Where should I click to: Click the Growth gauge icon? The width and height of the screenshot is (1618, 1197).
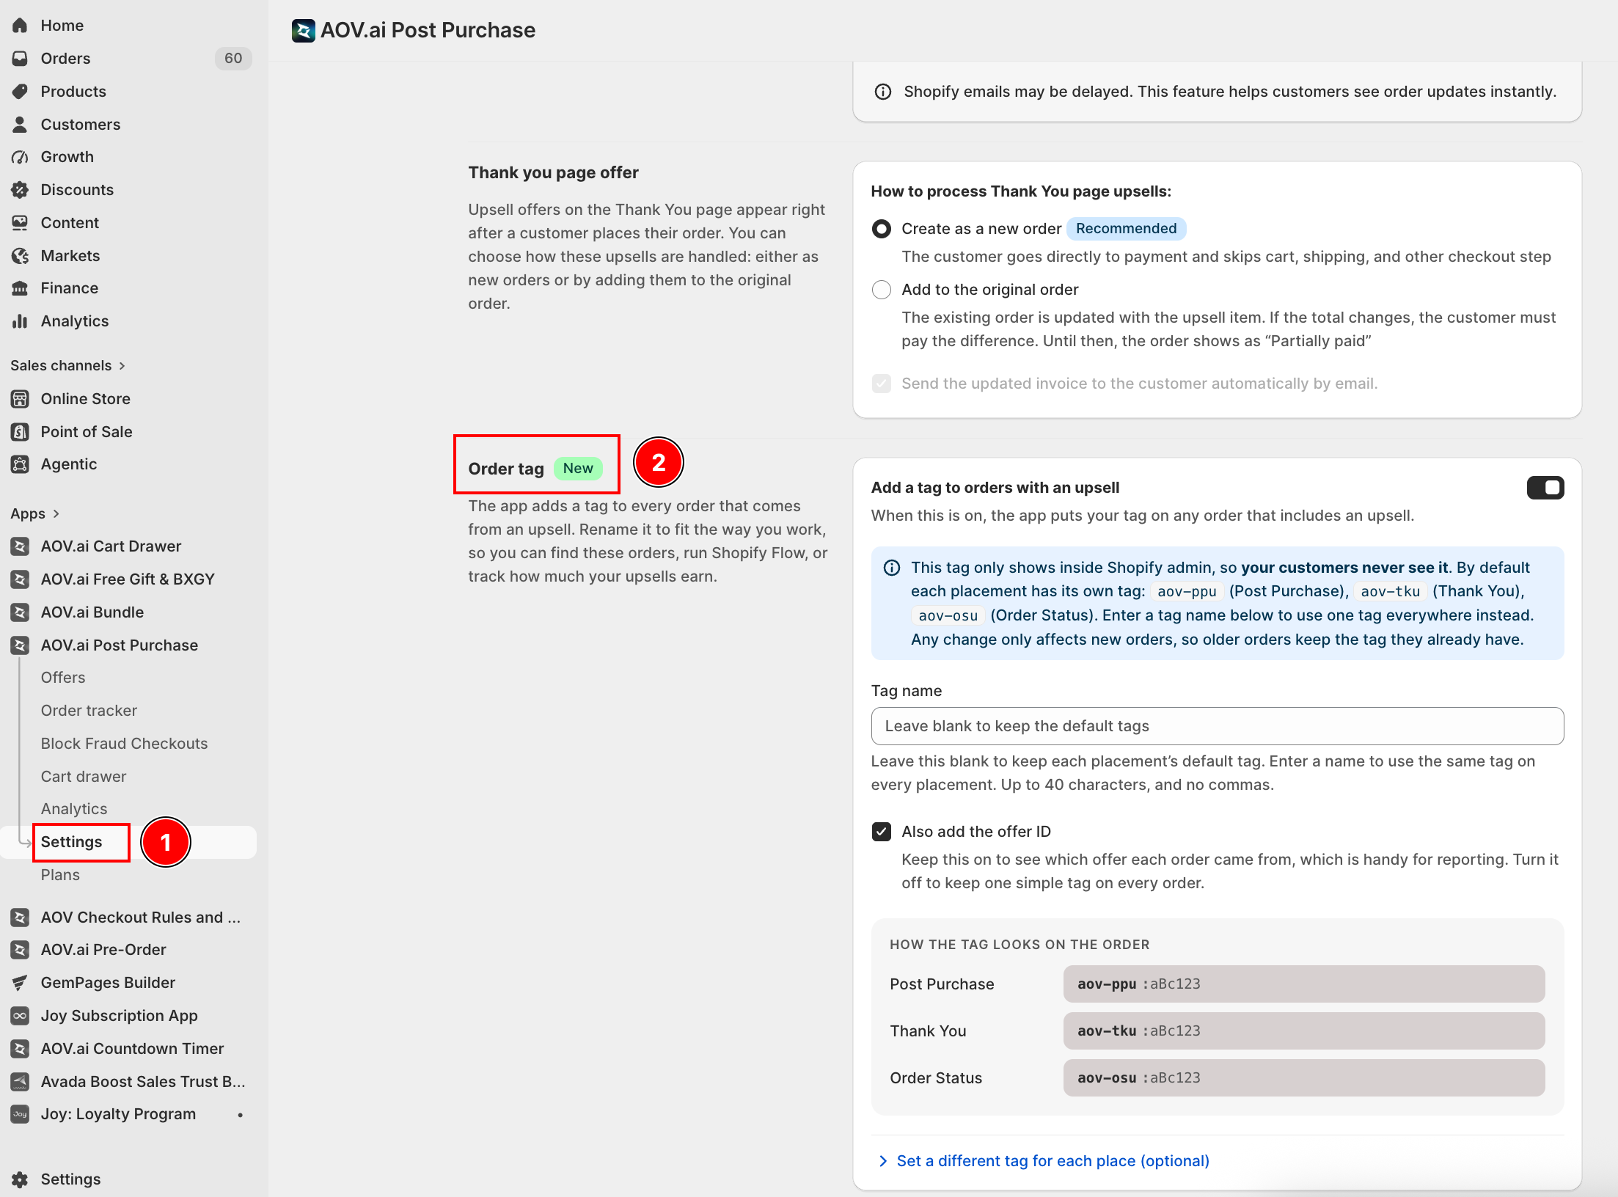[x=20, y=157]
